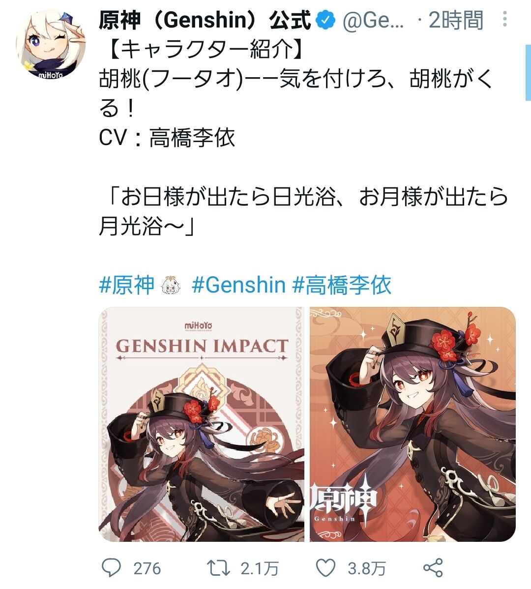The width and height of the screenshot is (531, 589).
Task: Open the #原神 hashtag
Action: pos(127,285)
